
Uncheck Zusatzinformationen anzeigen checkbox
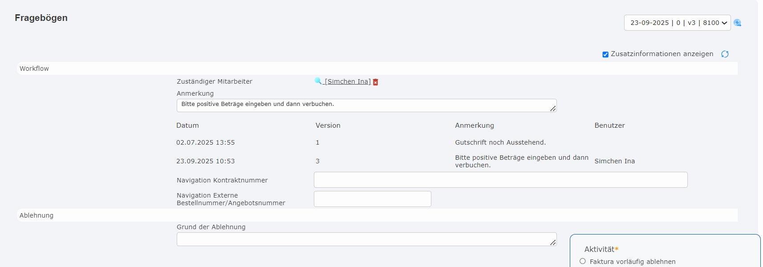tap(605, 54)
